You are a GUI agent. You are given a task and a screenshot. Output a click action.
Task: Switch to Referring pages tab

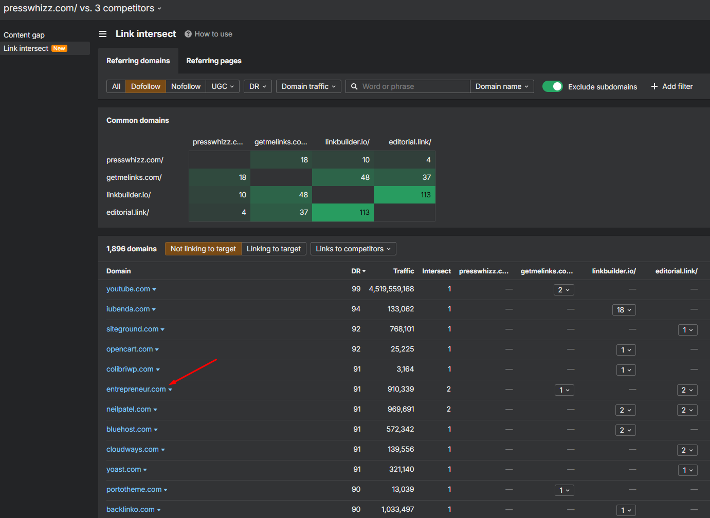(214, 61)
